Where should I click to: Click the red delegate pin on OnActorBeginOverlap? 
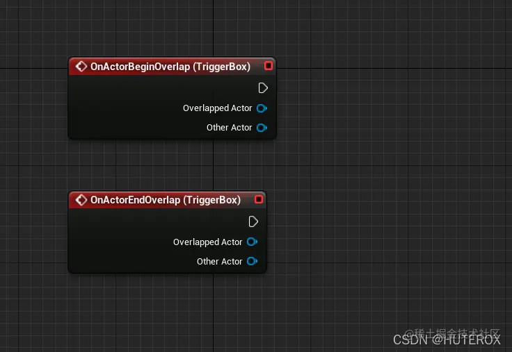[269, 66]
